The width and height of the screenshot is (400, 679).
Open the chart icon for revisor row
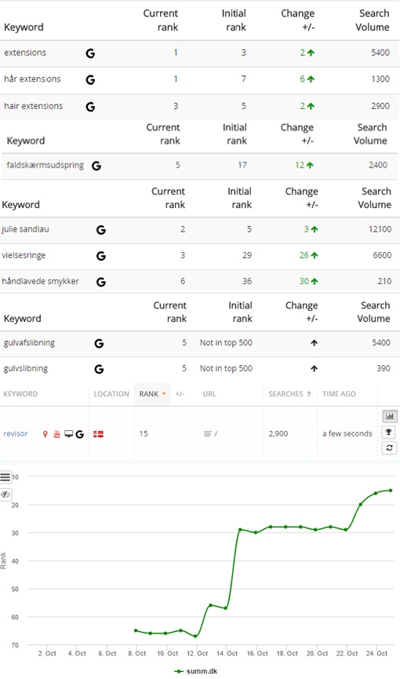click(389, 416)
